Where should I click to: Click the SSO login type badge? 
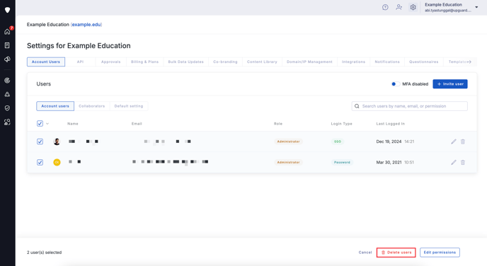tap(338, 141)
